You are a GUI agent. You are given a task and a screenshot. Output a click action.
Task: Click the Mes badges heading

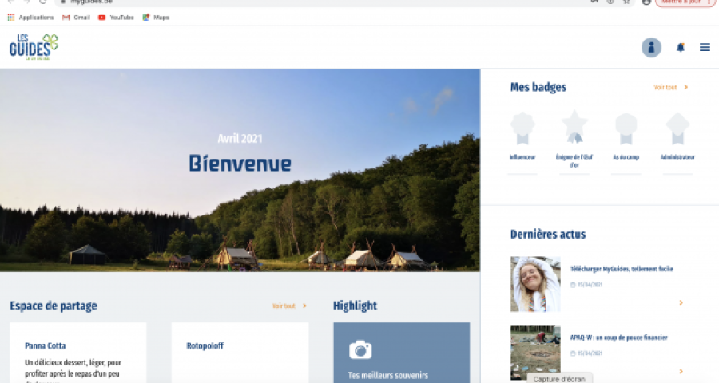pos(538,87)
